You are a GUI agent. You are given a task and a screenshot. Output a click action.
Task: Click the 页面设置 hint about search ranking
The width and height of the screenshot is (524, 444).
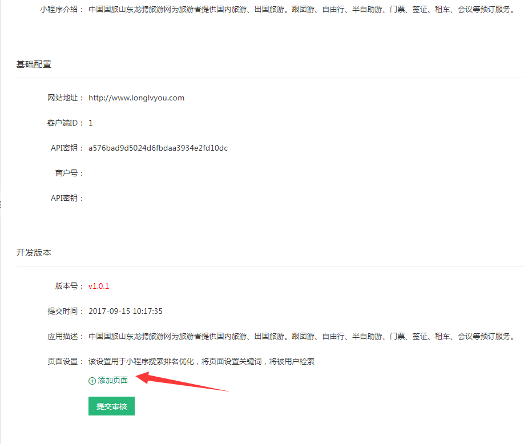(201, 361)
